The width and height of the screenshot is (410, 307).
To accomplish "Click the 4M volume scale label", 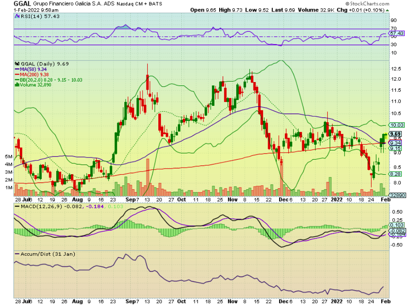I will click(9, 164).
